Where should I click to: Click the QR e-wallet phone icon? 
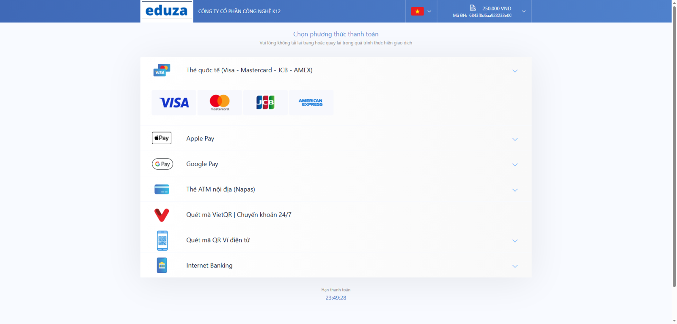tap(162, 240)
